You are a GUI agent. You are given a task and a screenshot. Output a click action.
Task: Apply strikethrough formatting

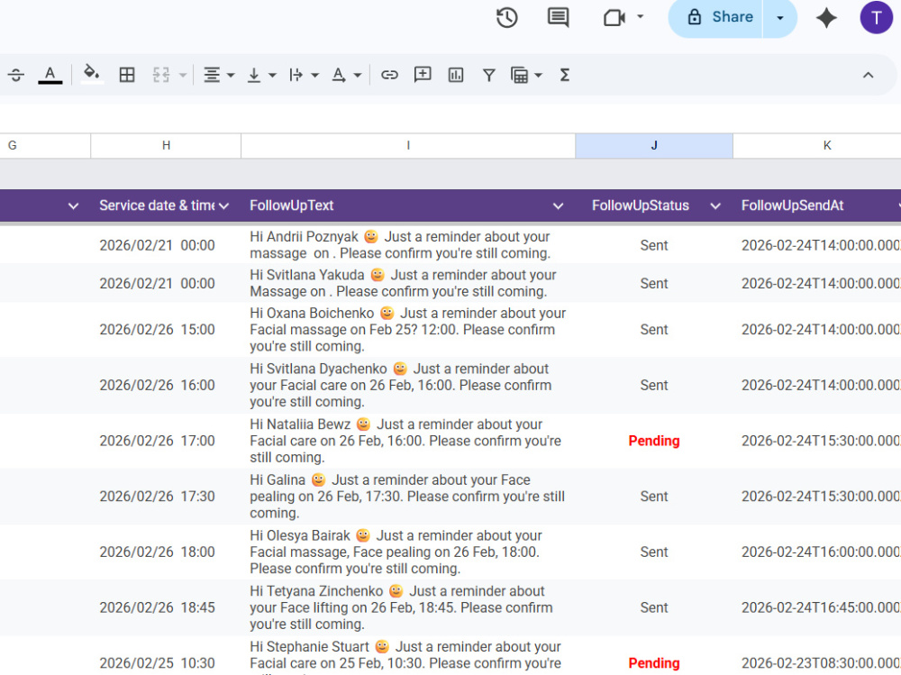tap(16, 75)
